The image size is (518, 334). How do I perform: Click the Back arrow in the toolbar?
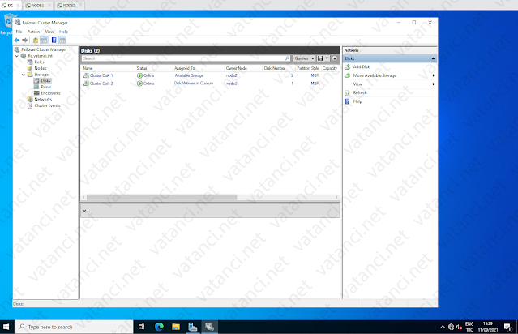(x=17, y=41)
